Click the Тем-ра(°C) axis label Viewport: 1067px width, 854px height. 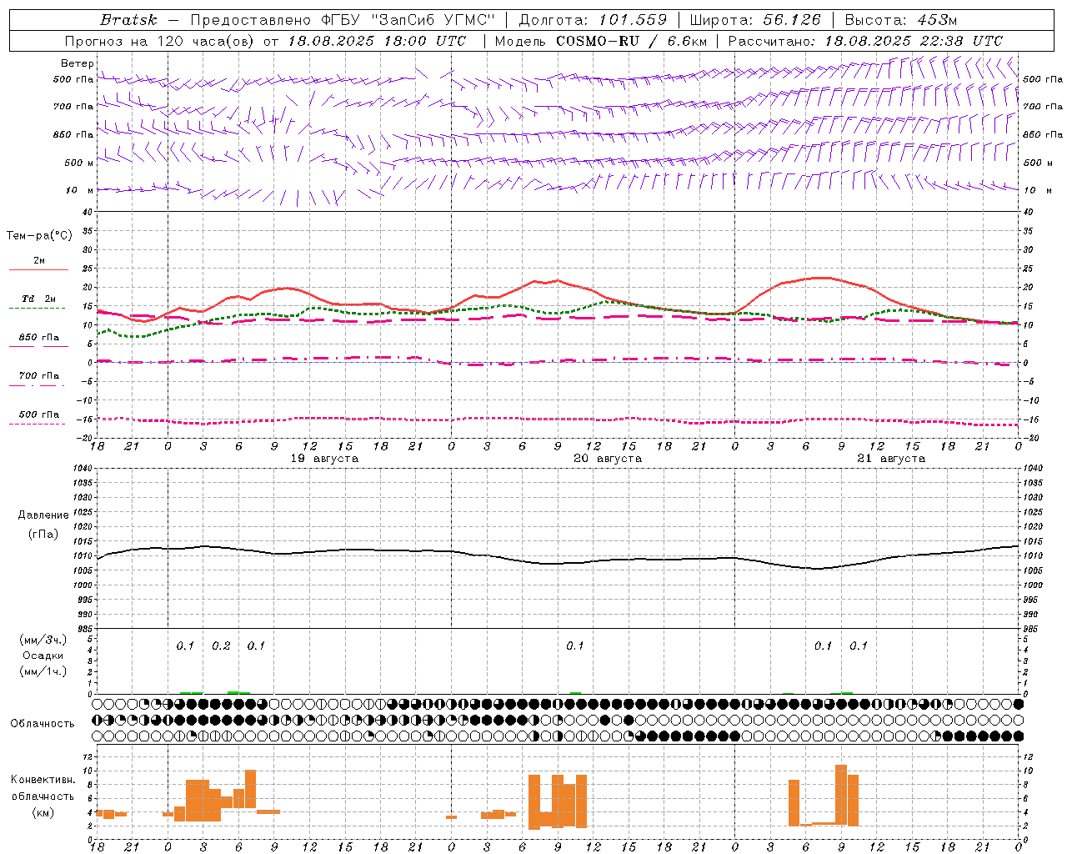click(39, 236)
